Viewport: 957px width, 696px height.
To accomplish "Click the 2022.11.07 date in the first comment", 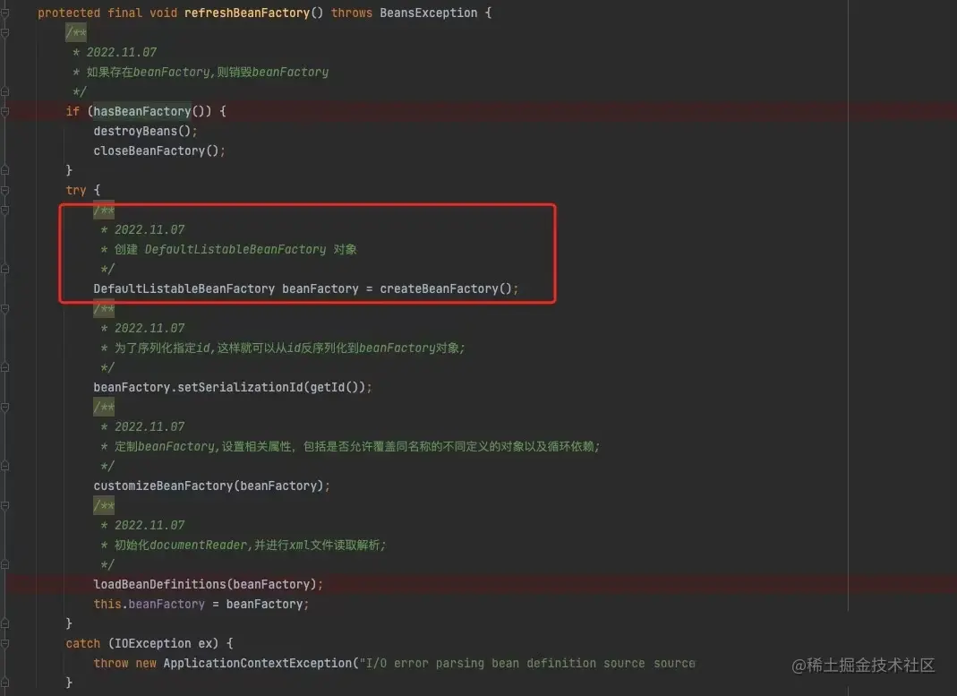I will pos(122,52).
